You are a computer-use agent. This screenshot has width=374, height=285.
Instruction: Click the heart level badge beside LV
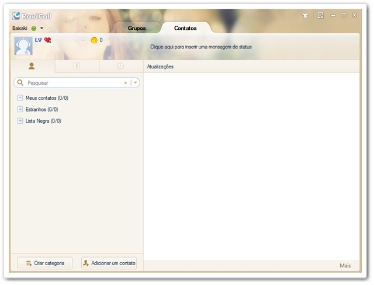point(48,40)
